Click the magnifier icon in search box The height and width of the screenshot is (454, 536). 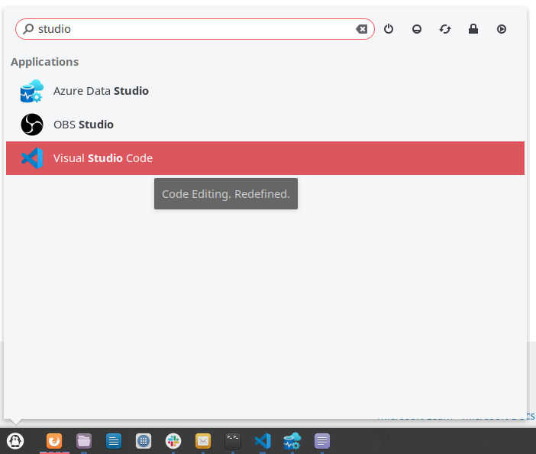click(28, 29)
